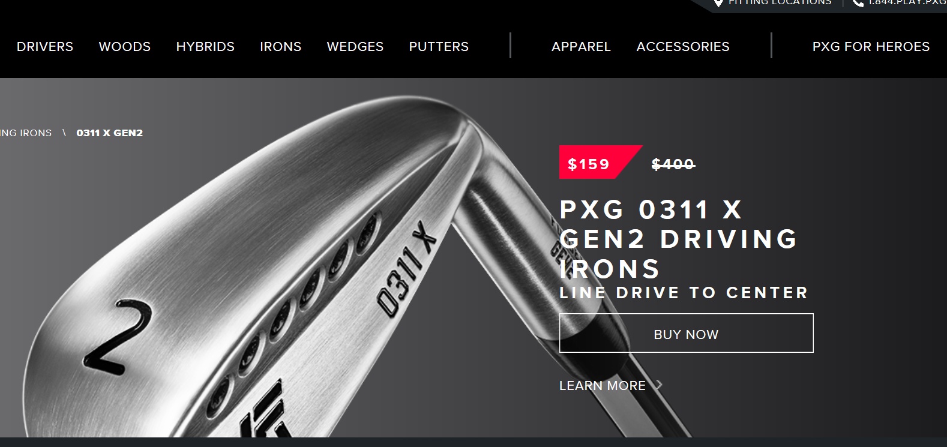Click the Driving Irons breadcrumb link
The height and width of the screenshot is (447, 947).
(26, 133)
